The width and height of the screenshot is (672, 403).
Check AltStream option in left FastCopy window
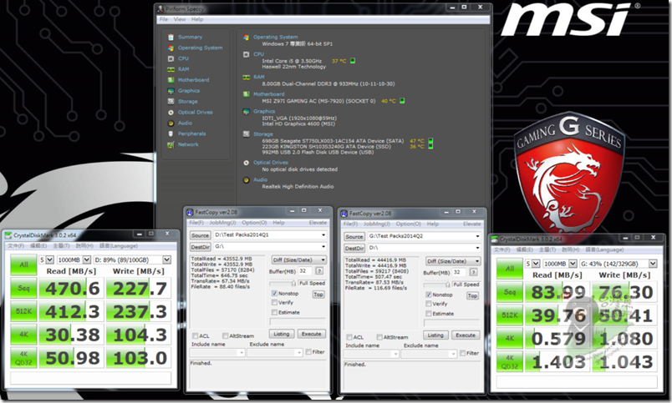tap(226, 335)
